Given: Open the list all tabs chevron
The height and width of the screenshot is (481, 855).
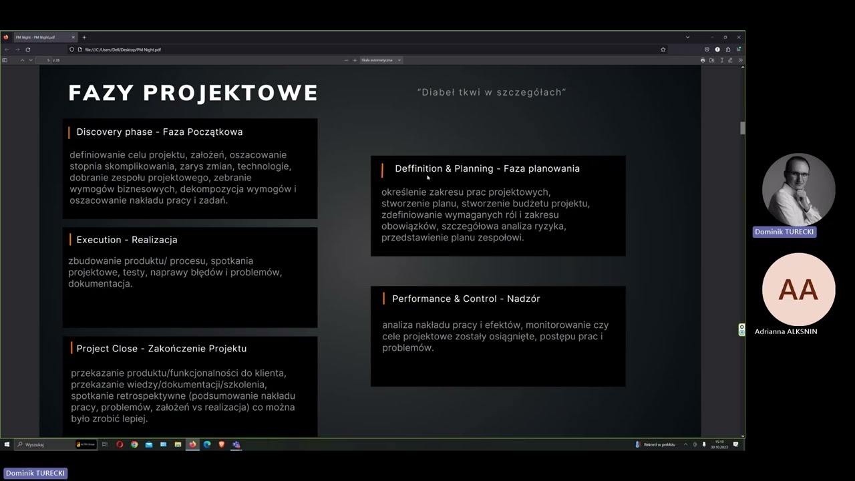Looking at the screenshot, I should pyautogui.click(x=688, y=37).
